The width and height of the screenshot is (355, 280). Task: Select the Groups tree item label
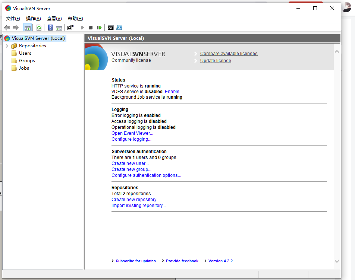click(27, 61)
